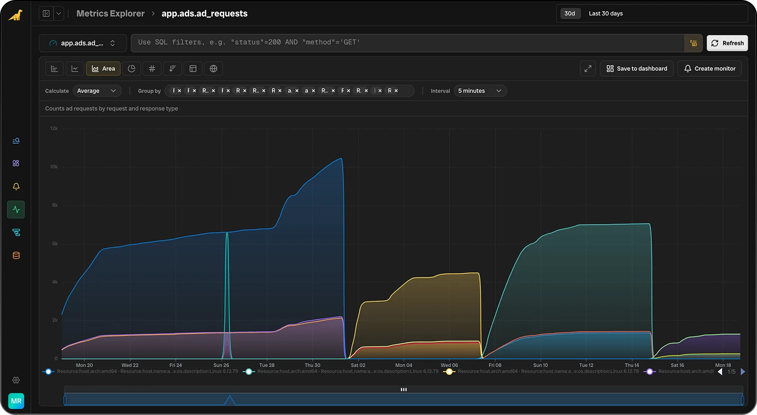Switch to geo map globe view
The width and height of the screenshot is (757, 415).
pyautogui.click(x=213, y=69)
